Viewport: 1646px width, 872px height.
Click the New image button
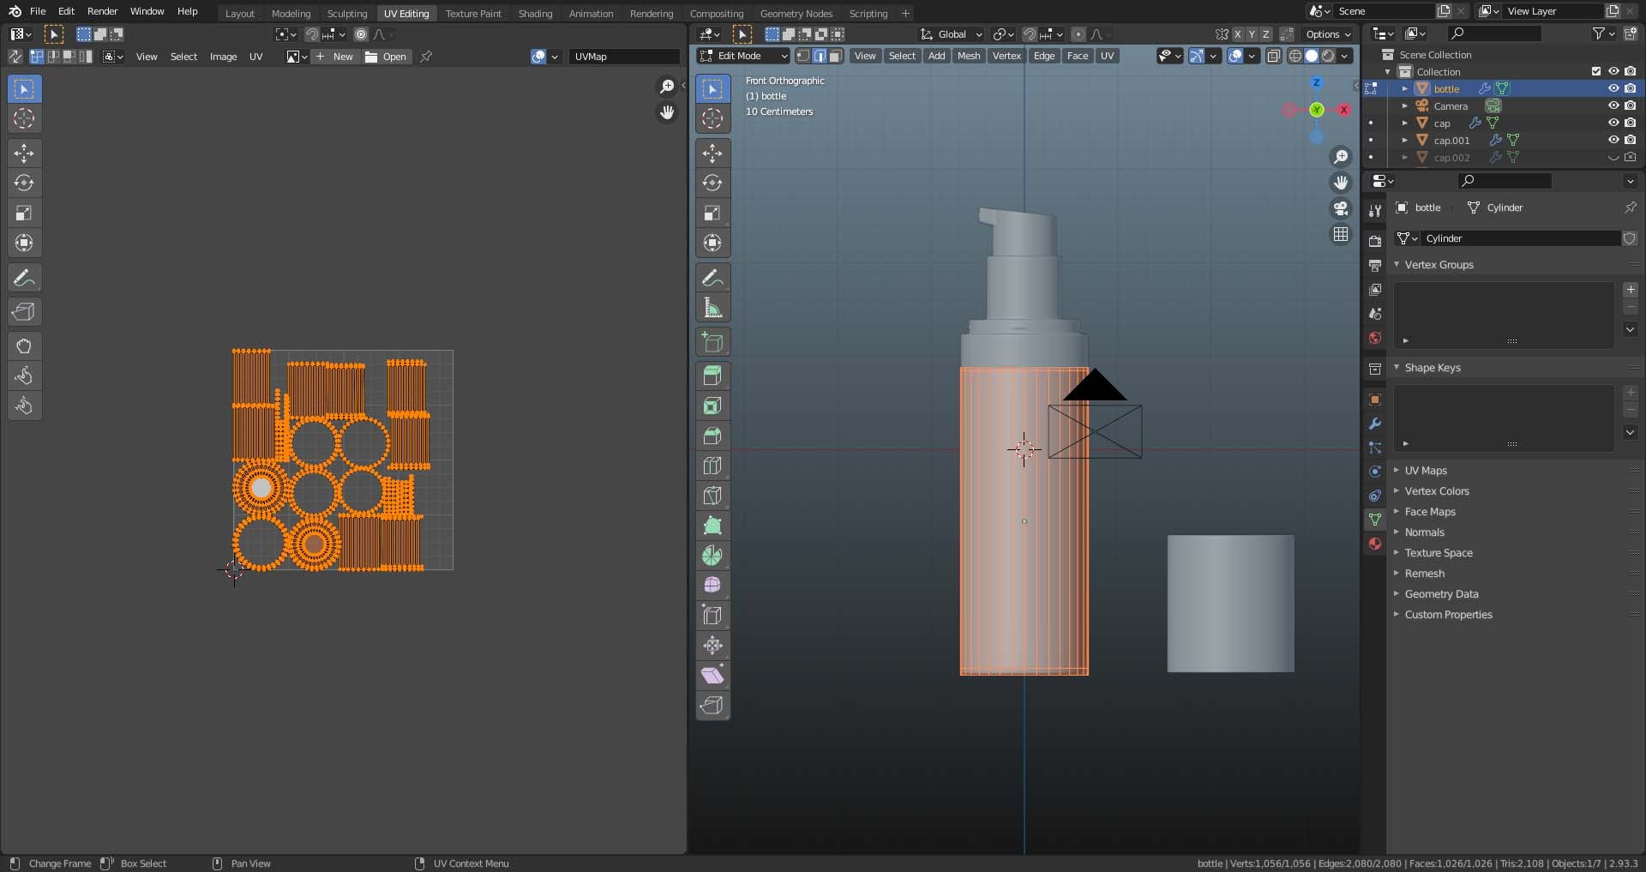click(x=335, y=57)
